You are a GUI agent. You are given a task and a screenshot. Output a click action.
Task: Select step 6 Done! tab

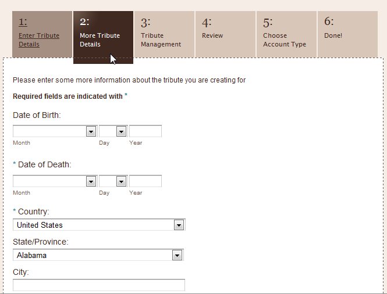click(347, 34)
